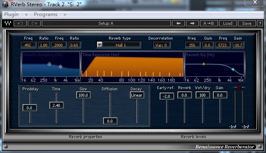Click the Decay Linear slider handle
The width and height of the screenshot is (266, 153).
(x=137, y=95)
